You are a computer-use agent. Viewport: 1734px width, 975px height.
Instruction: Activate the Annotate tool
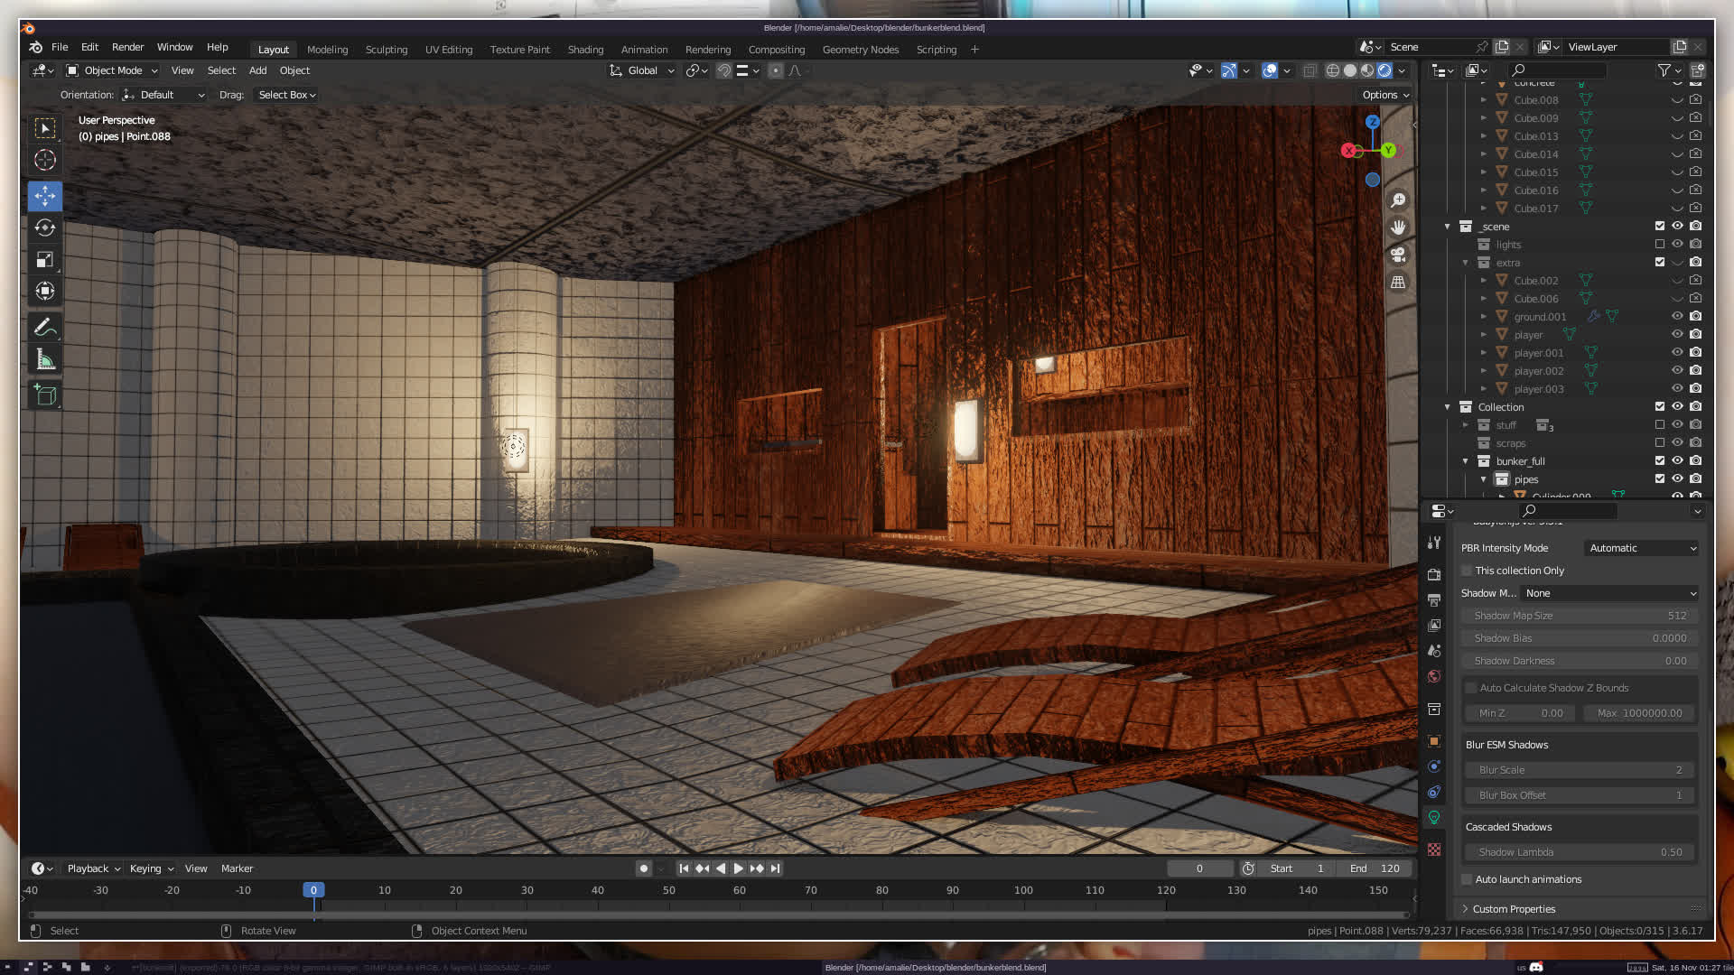44,327
